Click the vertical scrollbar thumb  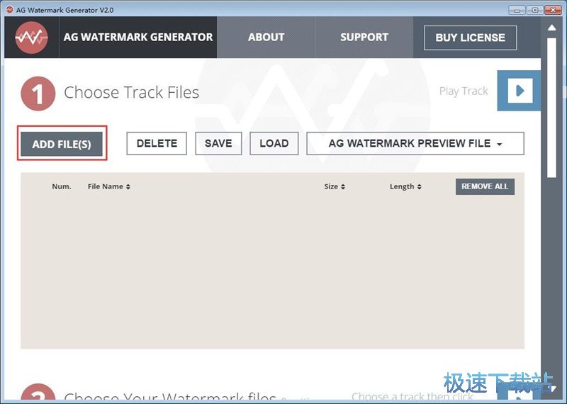click(x=551, y=108)
